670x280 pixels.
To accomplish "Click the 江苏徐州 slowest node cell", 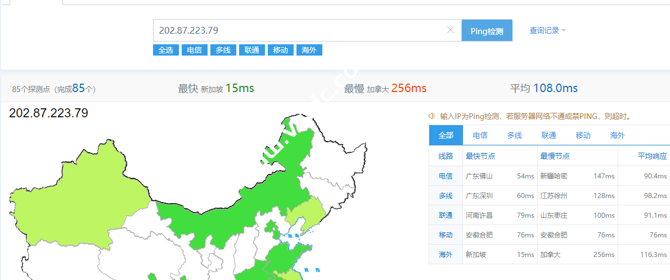I will [x=554, y=196].
